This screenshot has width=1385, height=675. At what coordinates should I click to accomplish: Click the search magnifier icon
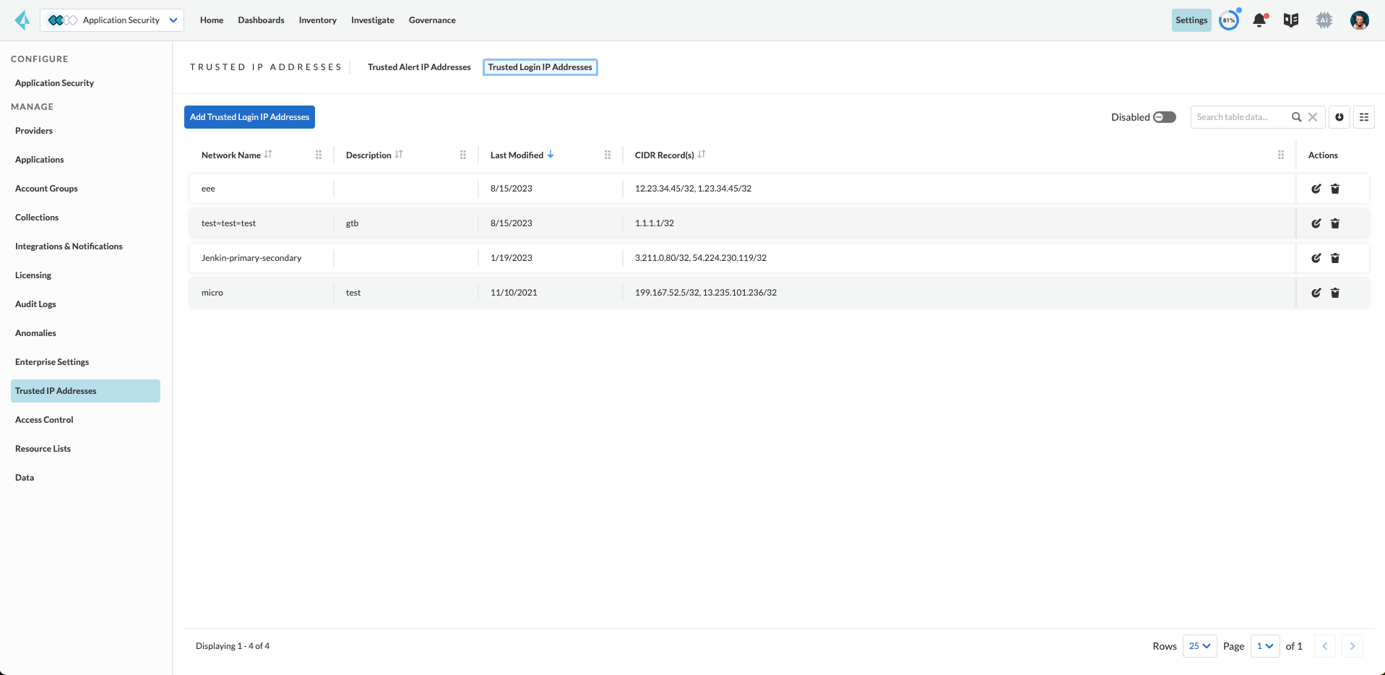coord(1297,117)
